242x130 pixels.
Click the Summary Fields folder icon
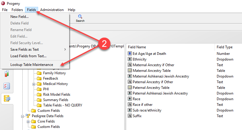(x=39, y=100)
